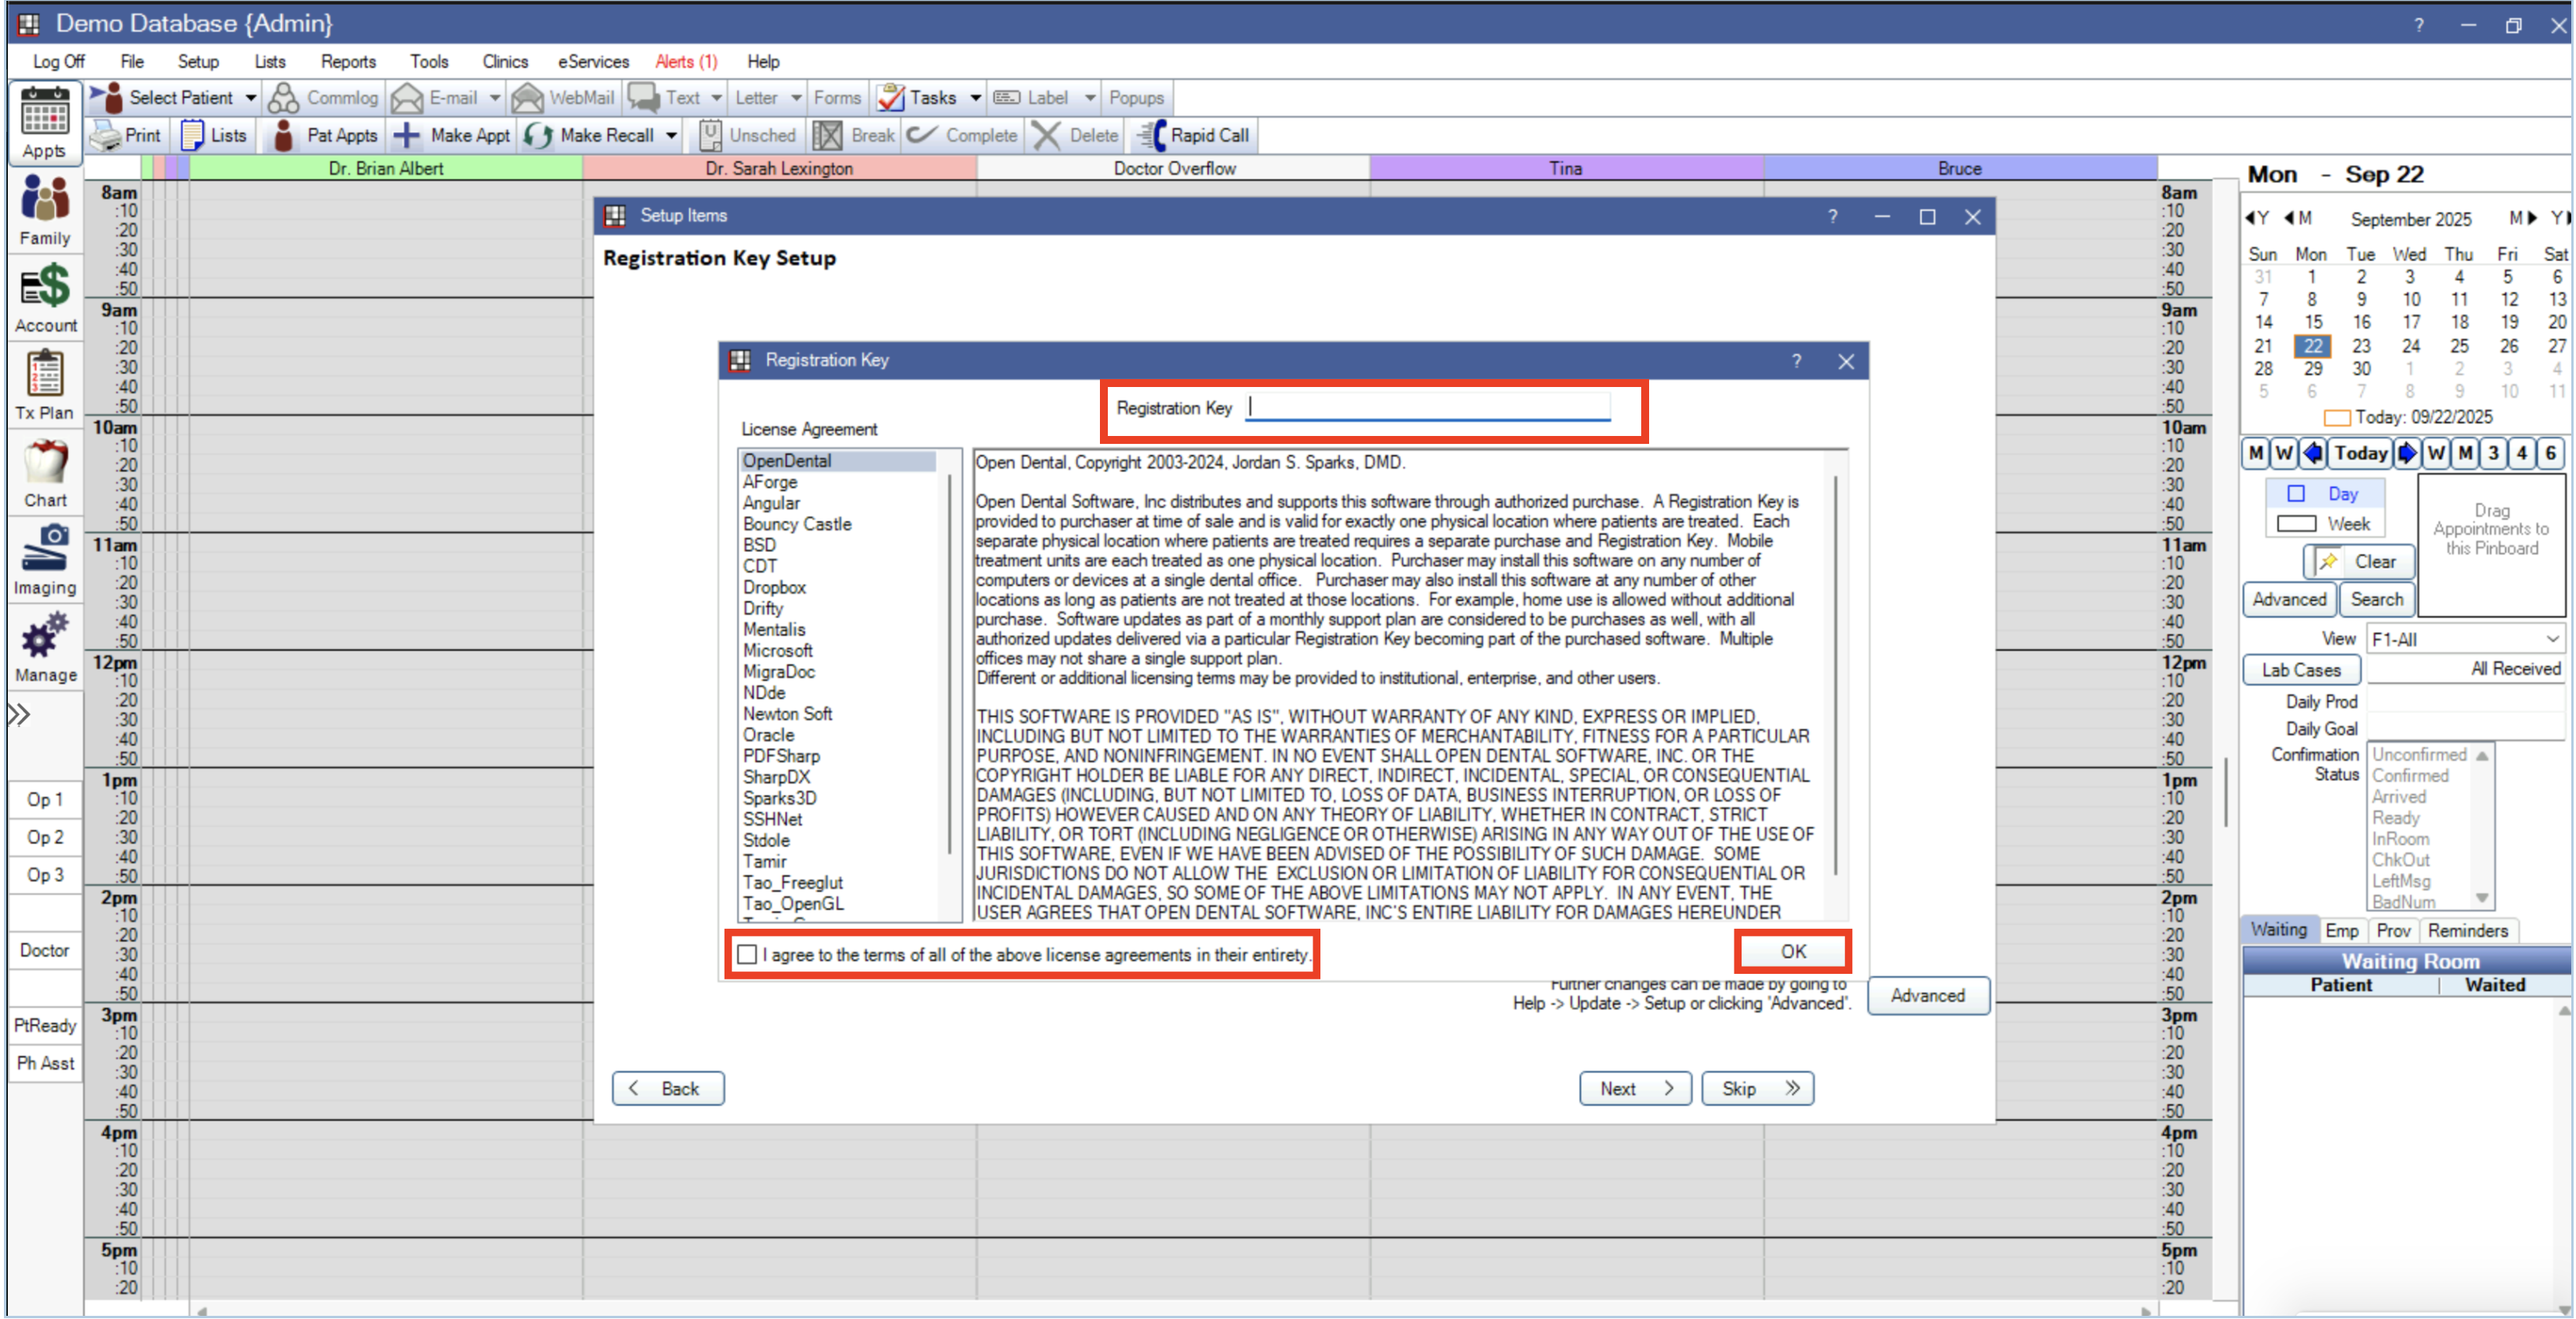The width and height of the screenshot is (2576, 1319).
Task: Click the Registration Key input field
Action: click(1428, 408)
